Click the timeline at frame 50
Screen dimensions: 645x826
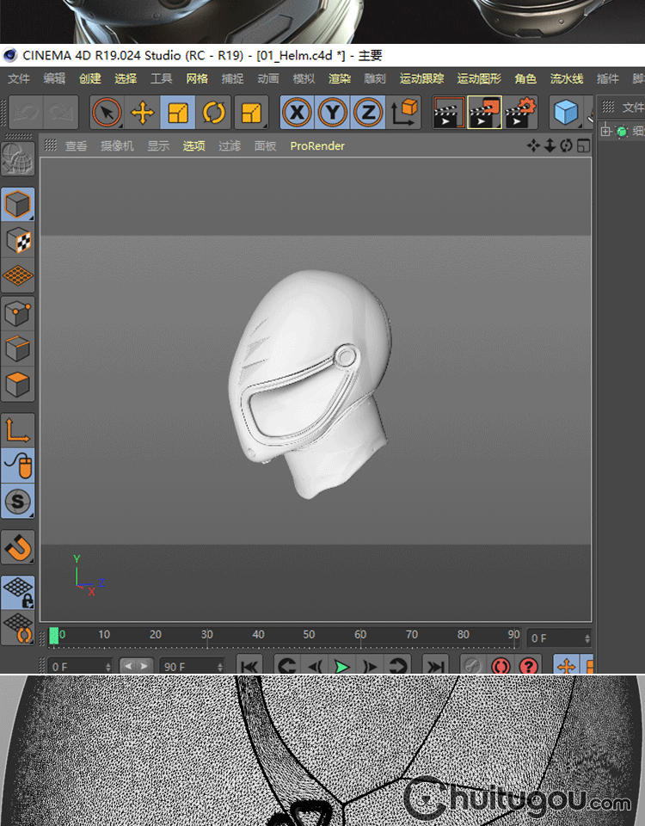point(309,635)
